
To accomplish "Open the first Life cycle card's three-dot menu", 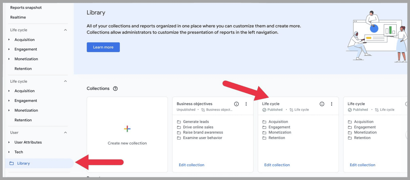I will click(332, 104).
